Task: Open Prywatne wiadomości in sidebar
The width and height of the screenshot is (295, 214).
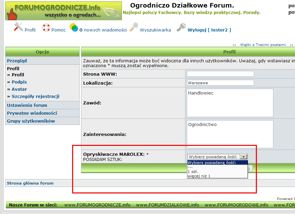Action: coord(32,113)
